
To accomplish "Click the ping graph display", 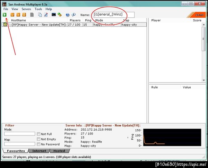I will click(172, 138).
